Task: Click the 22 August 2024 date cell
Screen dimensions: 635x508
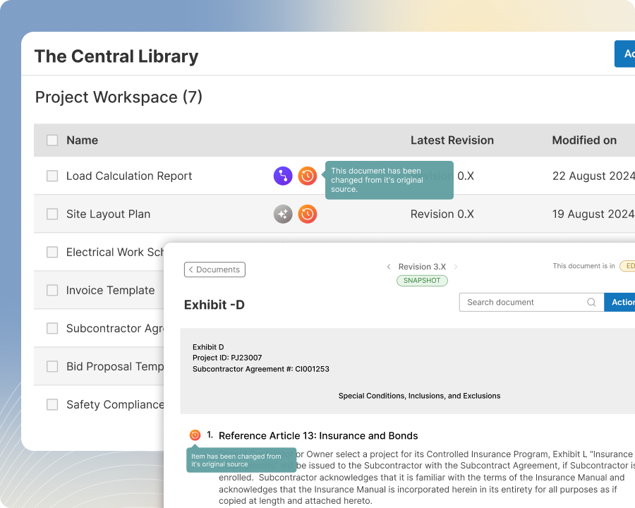Action: point(593,176)
